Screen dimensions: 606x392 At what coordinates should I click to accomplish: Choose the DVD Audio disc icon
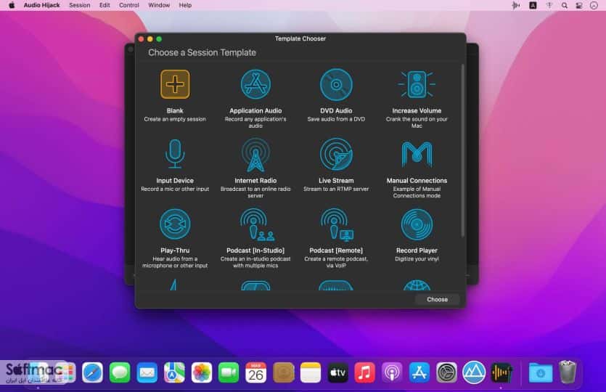[336, 85]
